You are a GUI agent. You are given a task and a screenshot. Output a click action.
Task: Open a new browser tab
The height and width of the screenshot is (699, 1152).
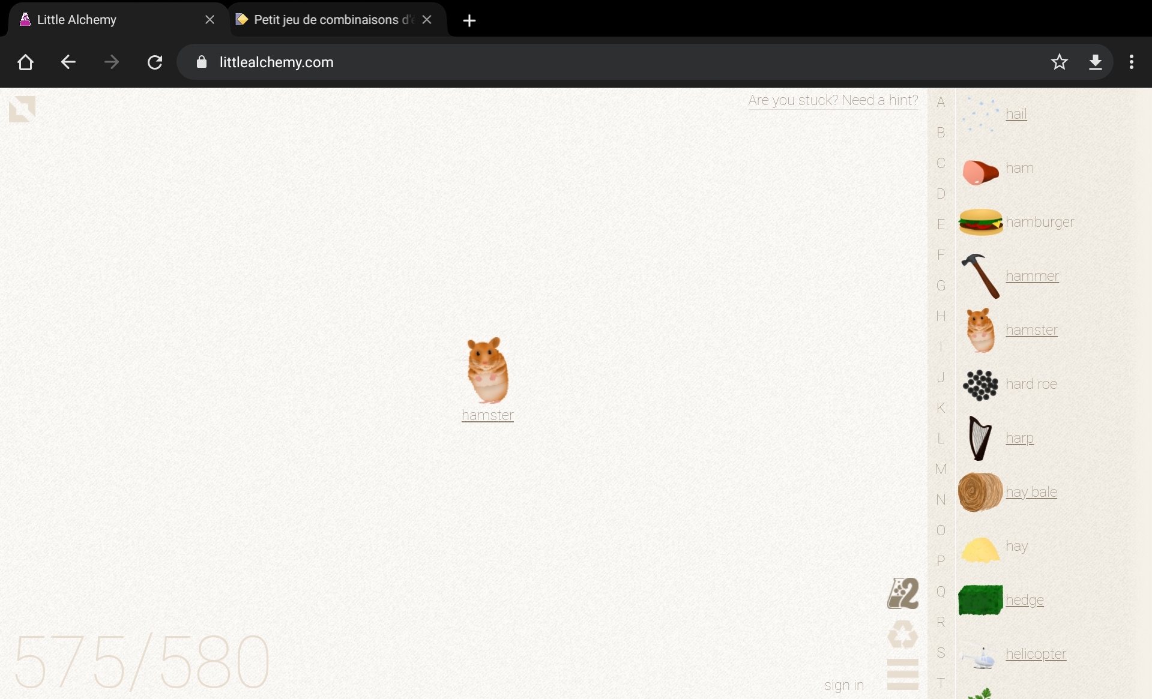click(469, 21)
